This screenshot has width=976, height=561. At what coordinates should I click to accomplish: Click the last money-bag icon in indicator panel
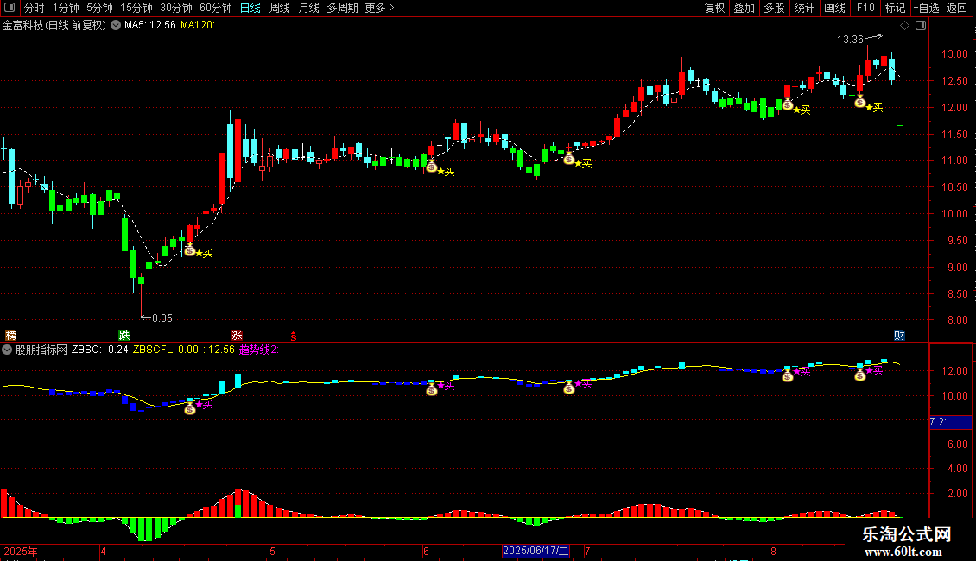[x=859, y=375]
